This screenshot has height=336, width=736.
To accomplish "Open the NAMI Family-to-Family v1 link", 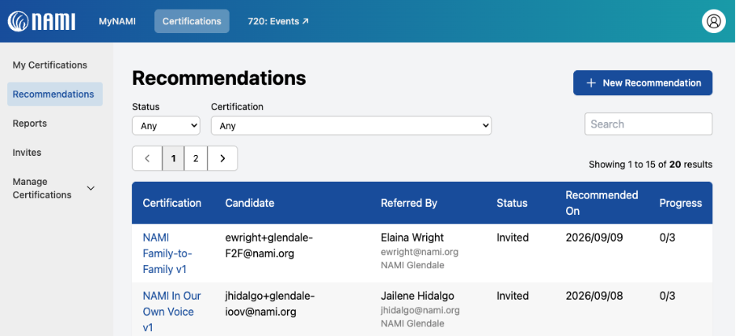I will pyautogui.click(x=168, y=253).
